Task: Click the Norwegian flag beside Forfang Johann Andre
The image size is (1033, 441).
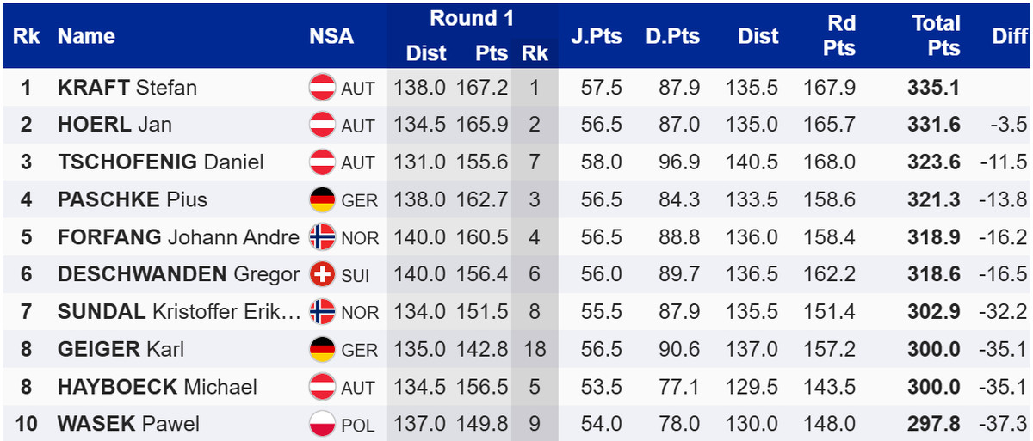Action: pyautogui.click(x=322, y=237)
